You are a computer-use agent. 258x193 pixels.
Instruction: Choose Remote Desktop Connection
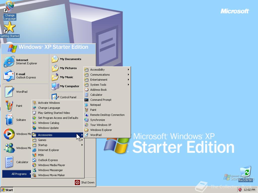click(x=107, y=115)
